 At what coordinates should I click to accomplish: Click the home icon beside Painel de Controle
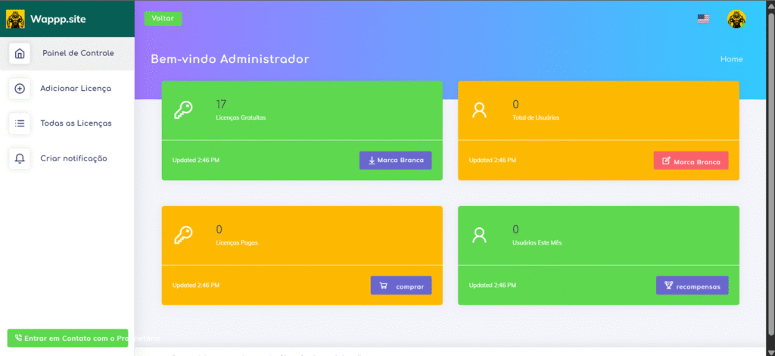[20, 54]
